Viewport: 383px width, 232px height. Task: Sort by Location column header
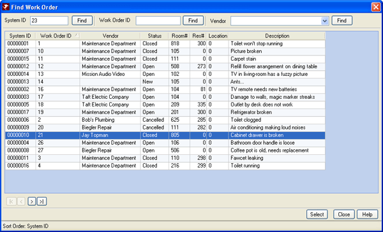tap(218, 36)
